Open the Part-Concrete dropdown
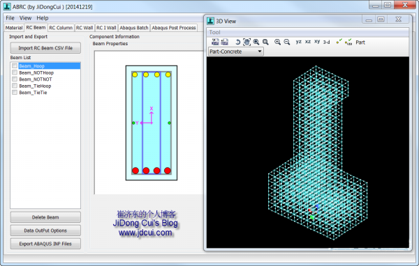Screen dimensions: 419x266 [235, 52]
